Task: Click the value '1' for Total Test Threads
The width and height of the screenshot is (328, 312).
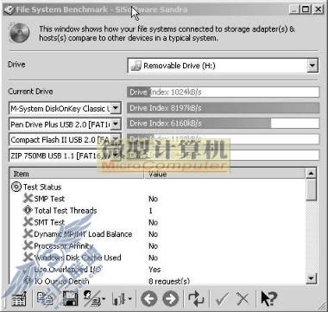Action: point(150,211)
